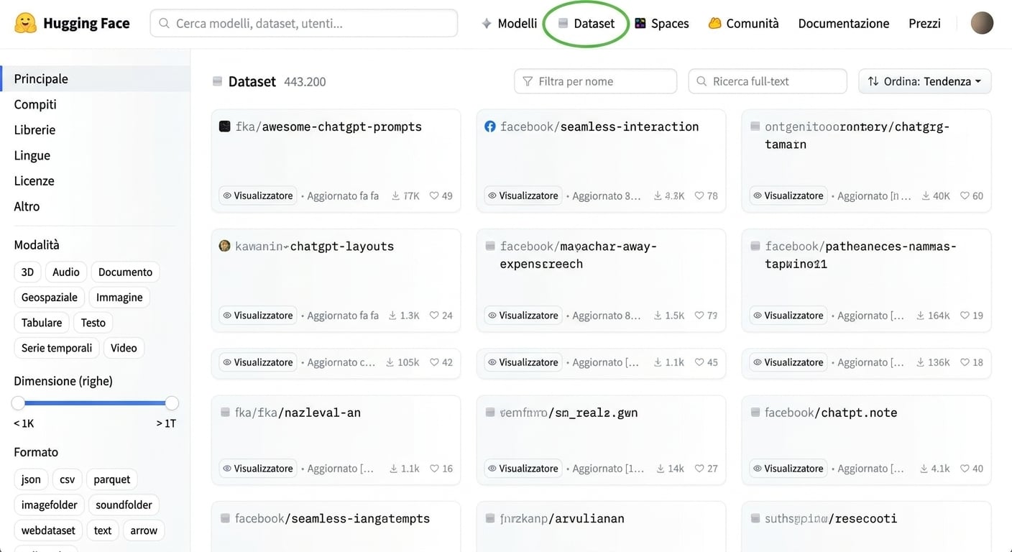The height and width of the screenshot is (552, 1012).
Task: Click the heart icon on sm_realz.gwn card
Action: (699, 469)
